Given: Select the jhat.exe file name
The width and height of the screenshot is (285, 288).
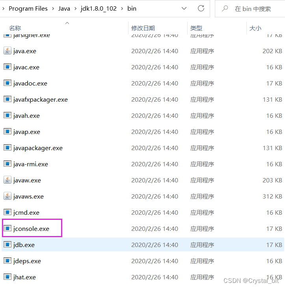Looking at the screenshot, I should pos(24,277).
